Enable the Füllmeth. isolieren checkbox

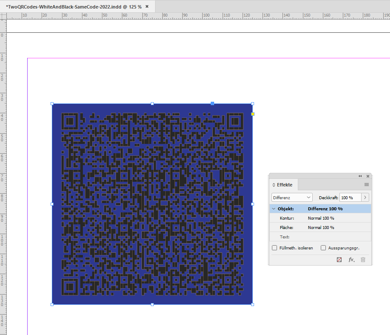274,248
